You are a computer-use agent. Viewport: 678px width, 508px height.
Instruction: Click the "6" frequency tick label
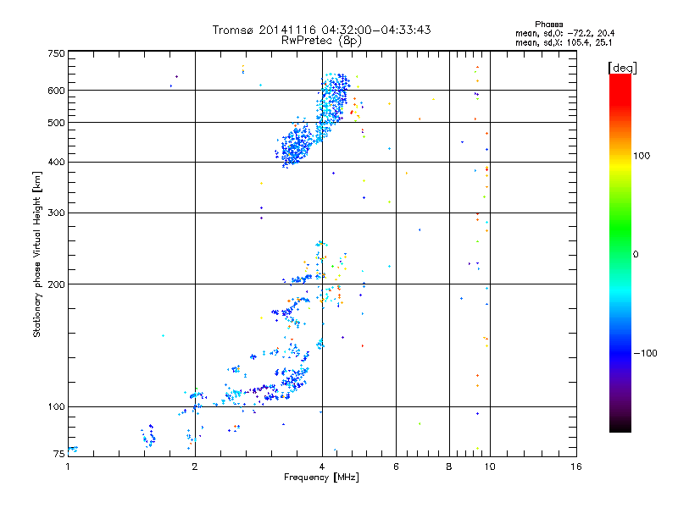point(396,467)
